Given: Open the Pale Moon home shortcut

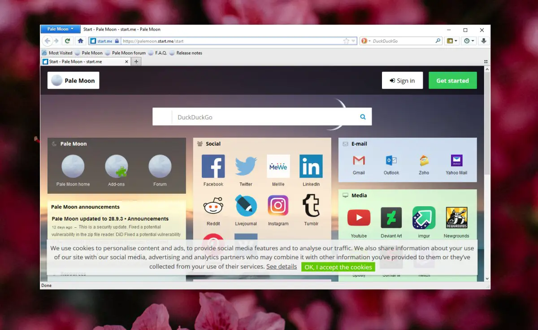Looking at the screenshot, I should coord(73,171).
